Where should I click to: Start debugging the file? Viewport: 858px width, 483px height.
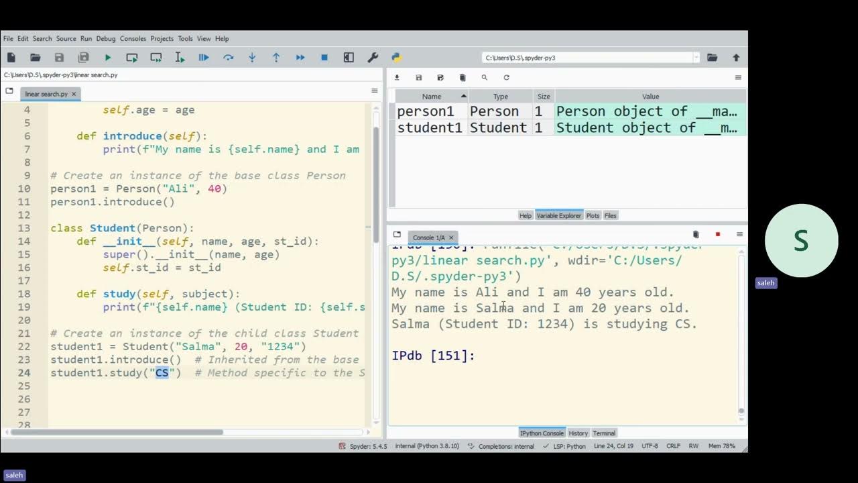click(x=204, y=58)
